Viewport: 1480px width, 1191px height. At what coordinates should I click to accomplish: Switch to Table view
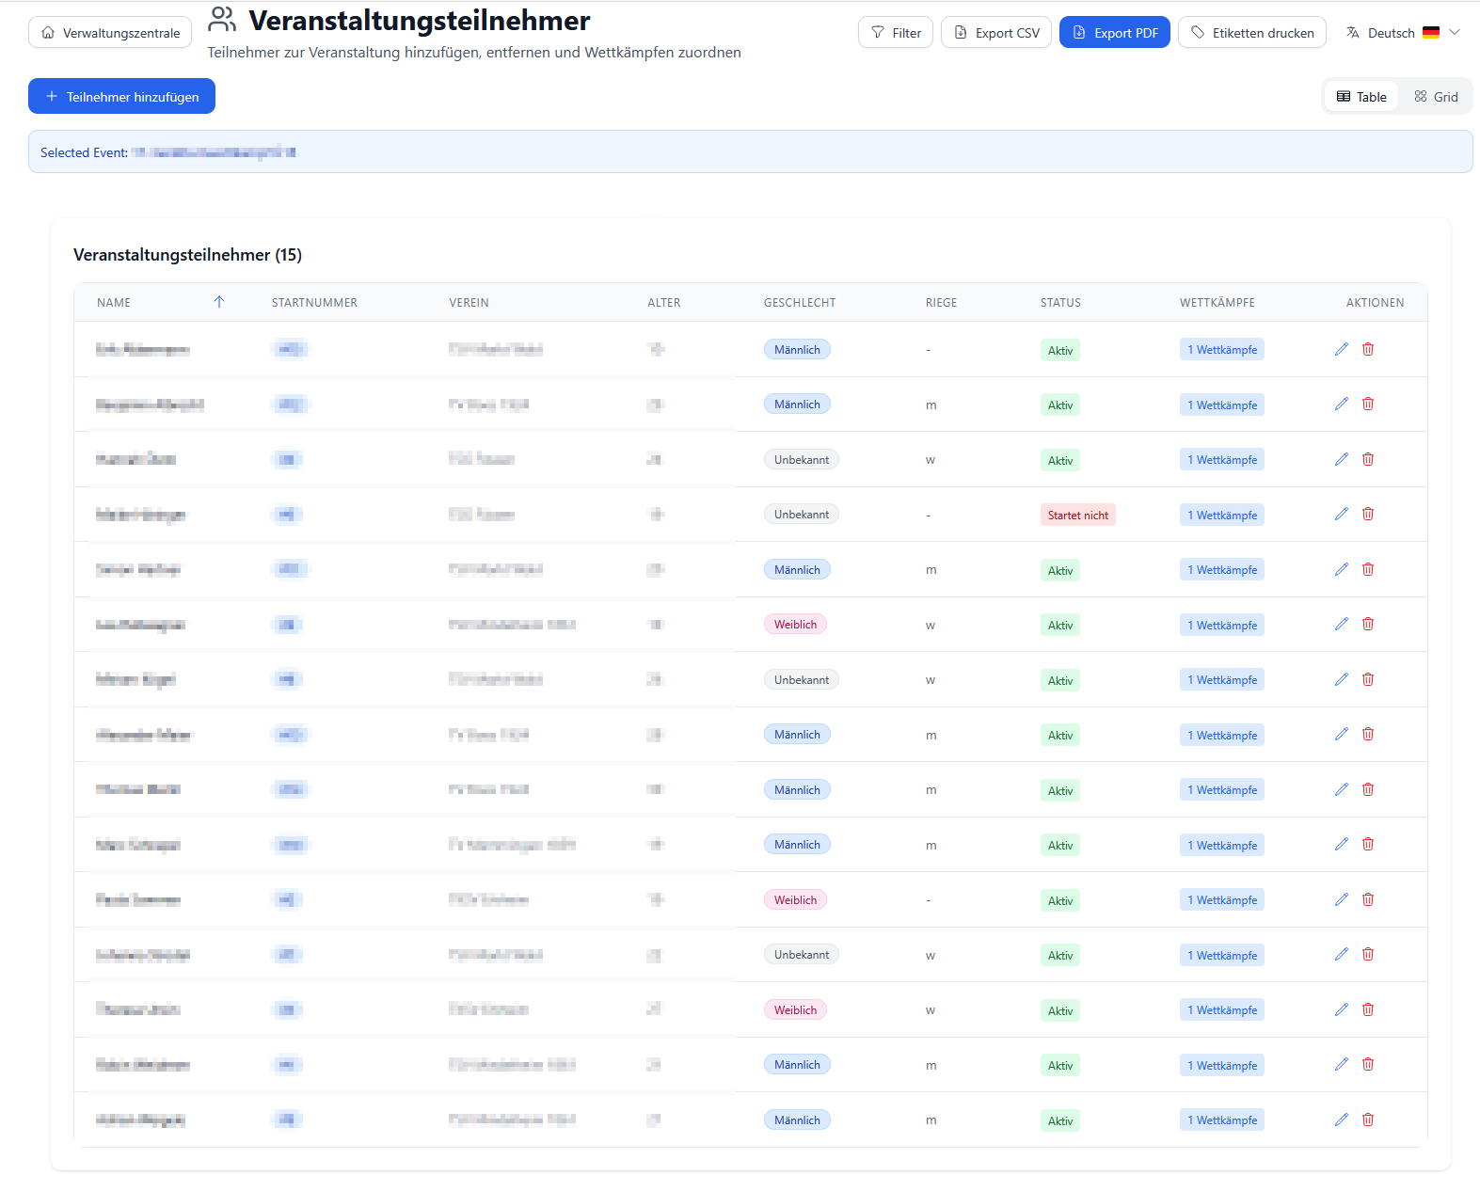tap(1361, 96)
